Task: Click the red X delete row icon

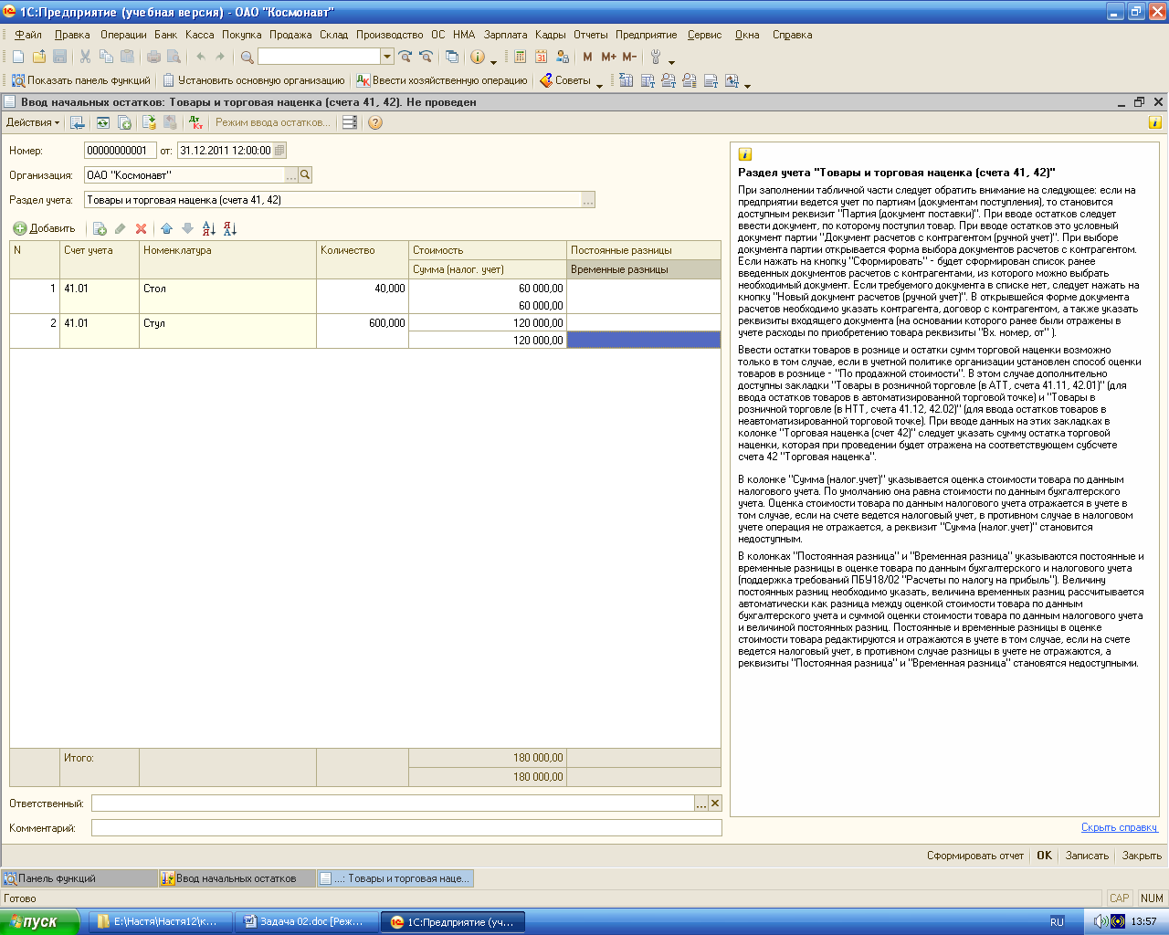Action: tap(141, 228)
